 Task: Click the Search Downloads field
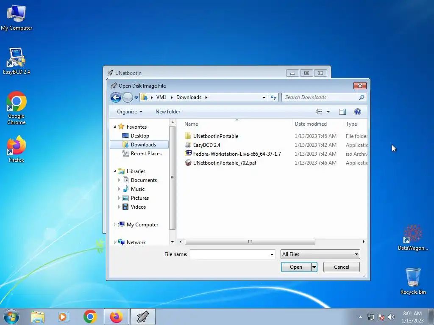coord(320,97)
